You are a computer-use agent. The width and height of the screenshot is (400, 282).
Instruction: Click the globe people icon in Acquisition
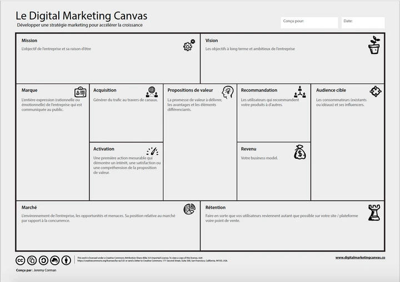tap(152, 92)
